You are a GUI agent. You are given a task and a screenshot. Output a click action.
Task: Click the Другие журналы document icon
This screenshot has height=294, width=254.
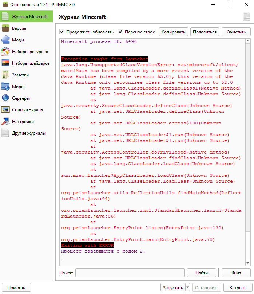pyautogui.click(x=5, y=133)
